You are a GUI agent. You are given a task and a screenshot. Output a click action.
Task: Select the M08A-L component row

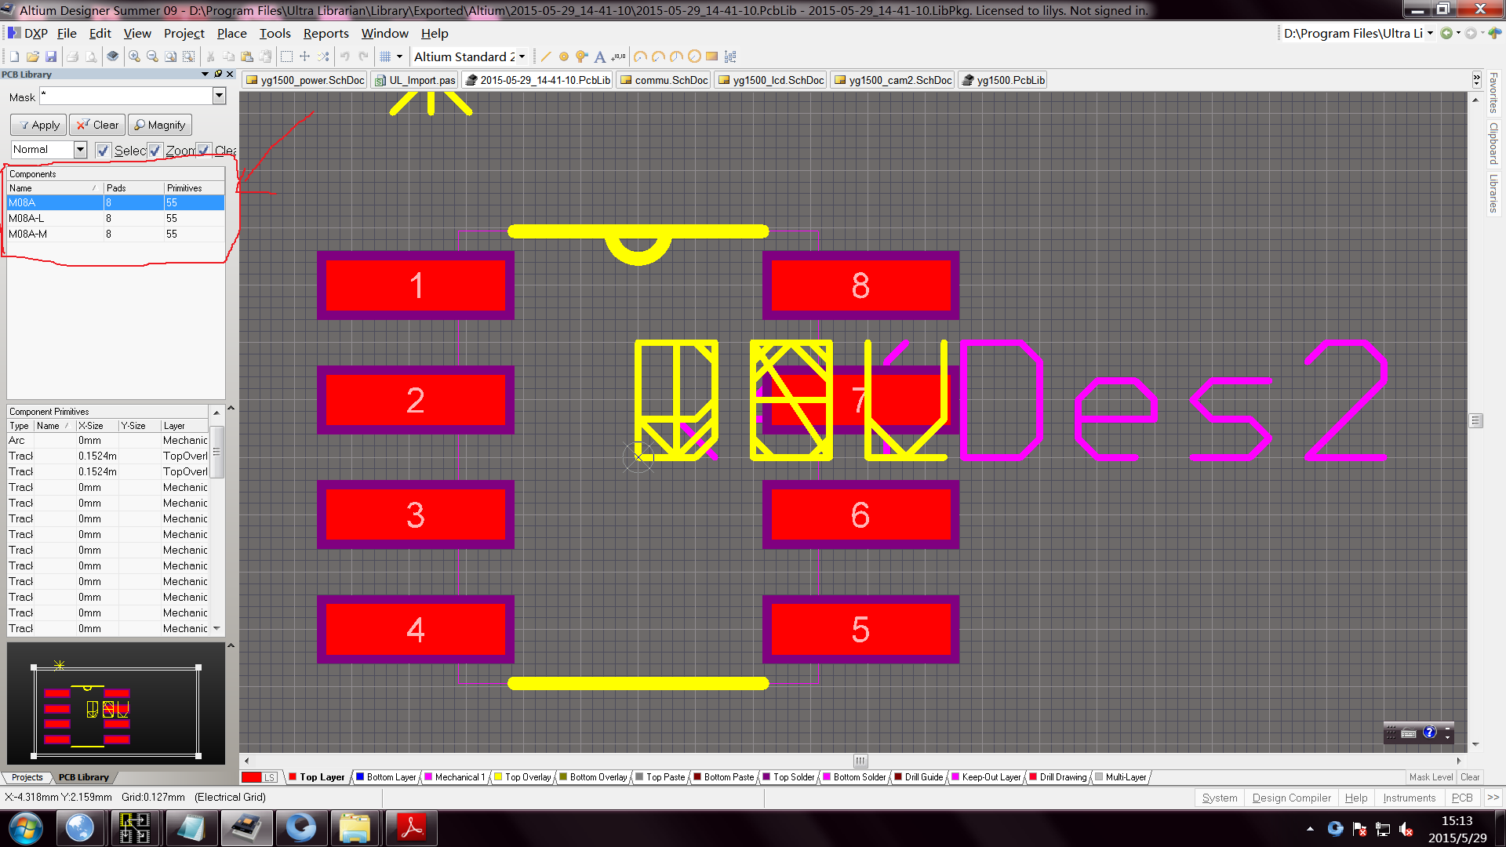tap(27, 218)
